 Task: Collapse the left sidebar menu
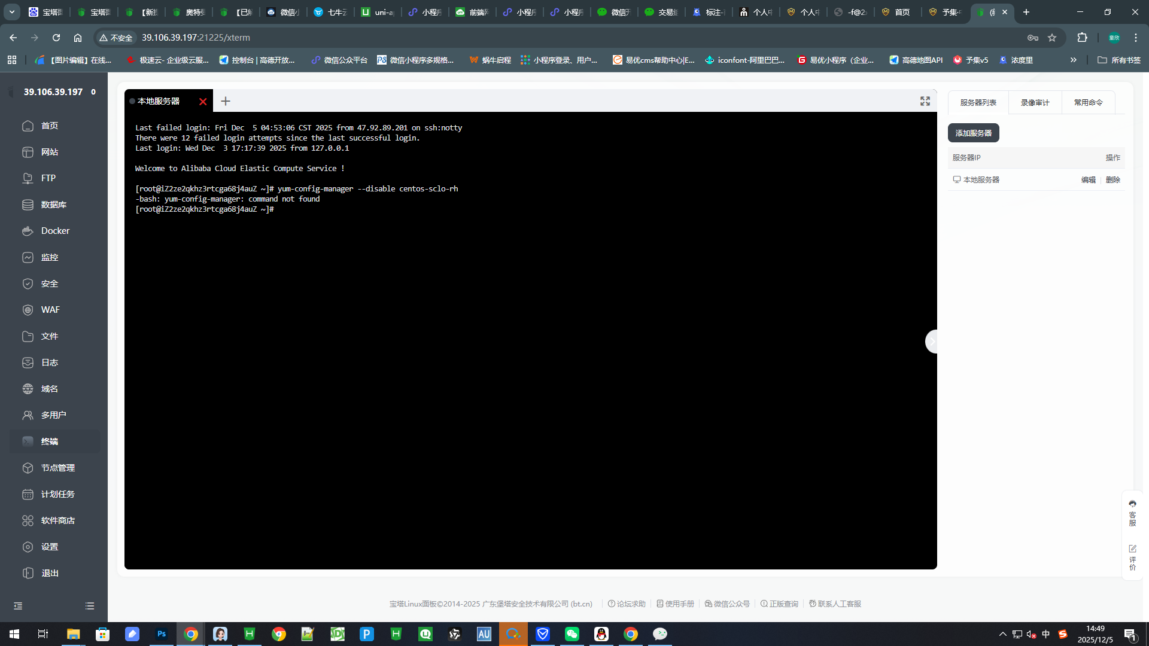click(18, 606)
